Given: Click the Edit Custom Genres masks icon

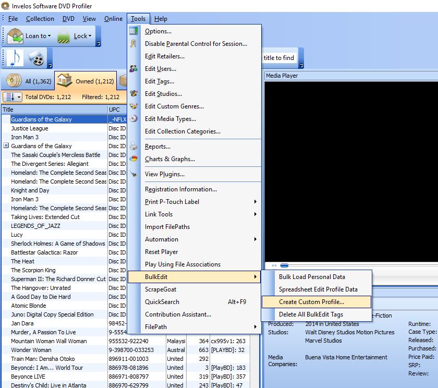Looking at the screenshot, I should tap(133, 106).
